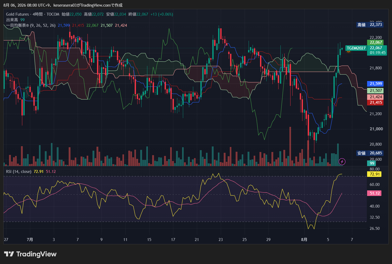Click 21,507 value in the Ichimoku legend
Screen dimensions: 392x264
pos(107,25)
